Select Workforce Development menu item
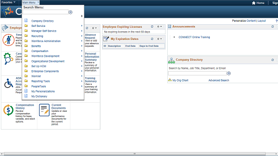The width and height of the screenshot is (278, 156). tap(45, 56)
